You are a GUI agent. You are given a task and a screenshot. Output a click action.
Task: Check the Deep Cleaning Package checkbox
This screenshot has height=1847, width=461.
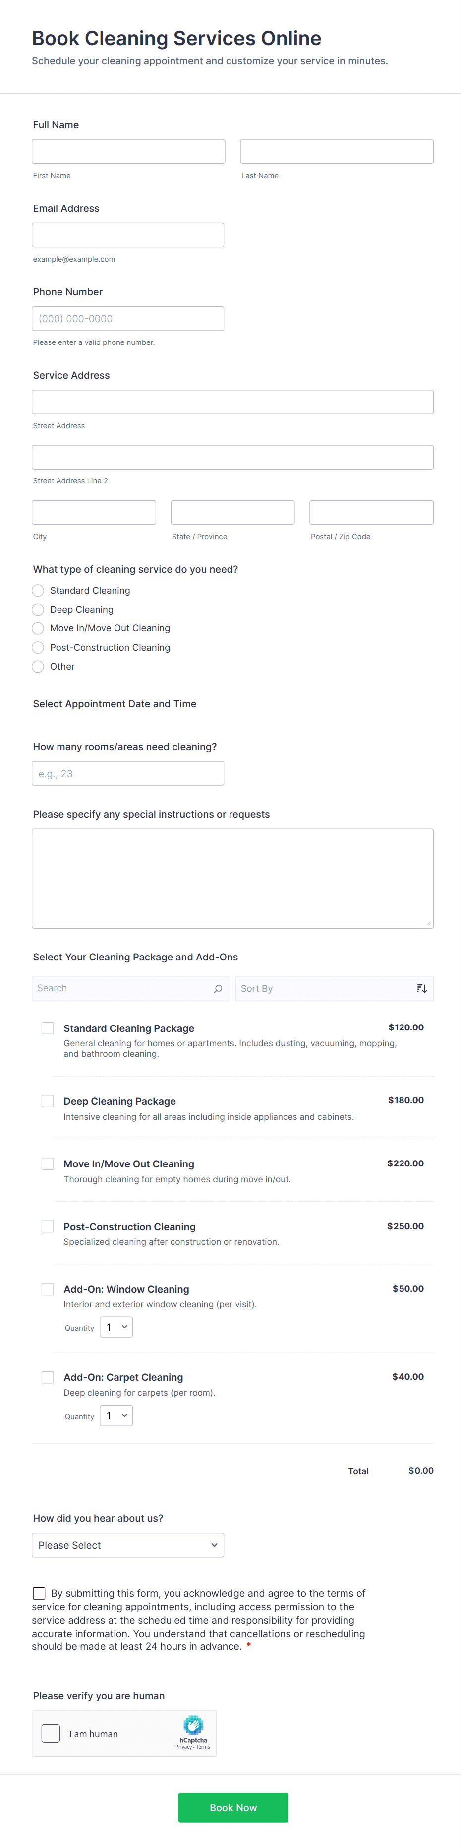47,1100
